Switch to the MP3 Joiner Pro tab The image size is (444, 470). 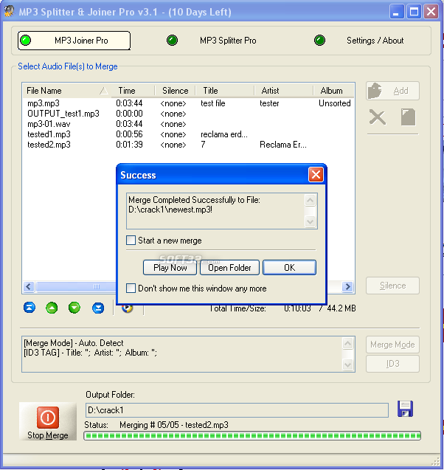(74, 41)
